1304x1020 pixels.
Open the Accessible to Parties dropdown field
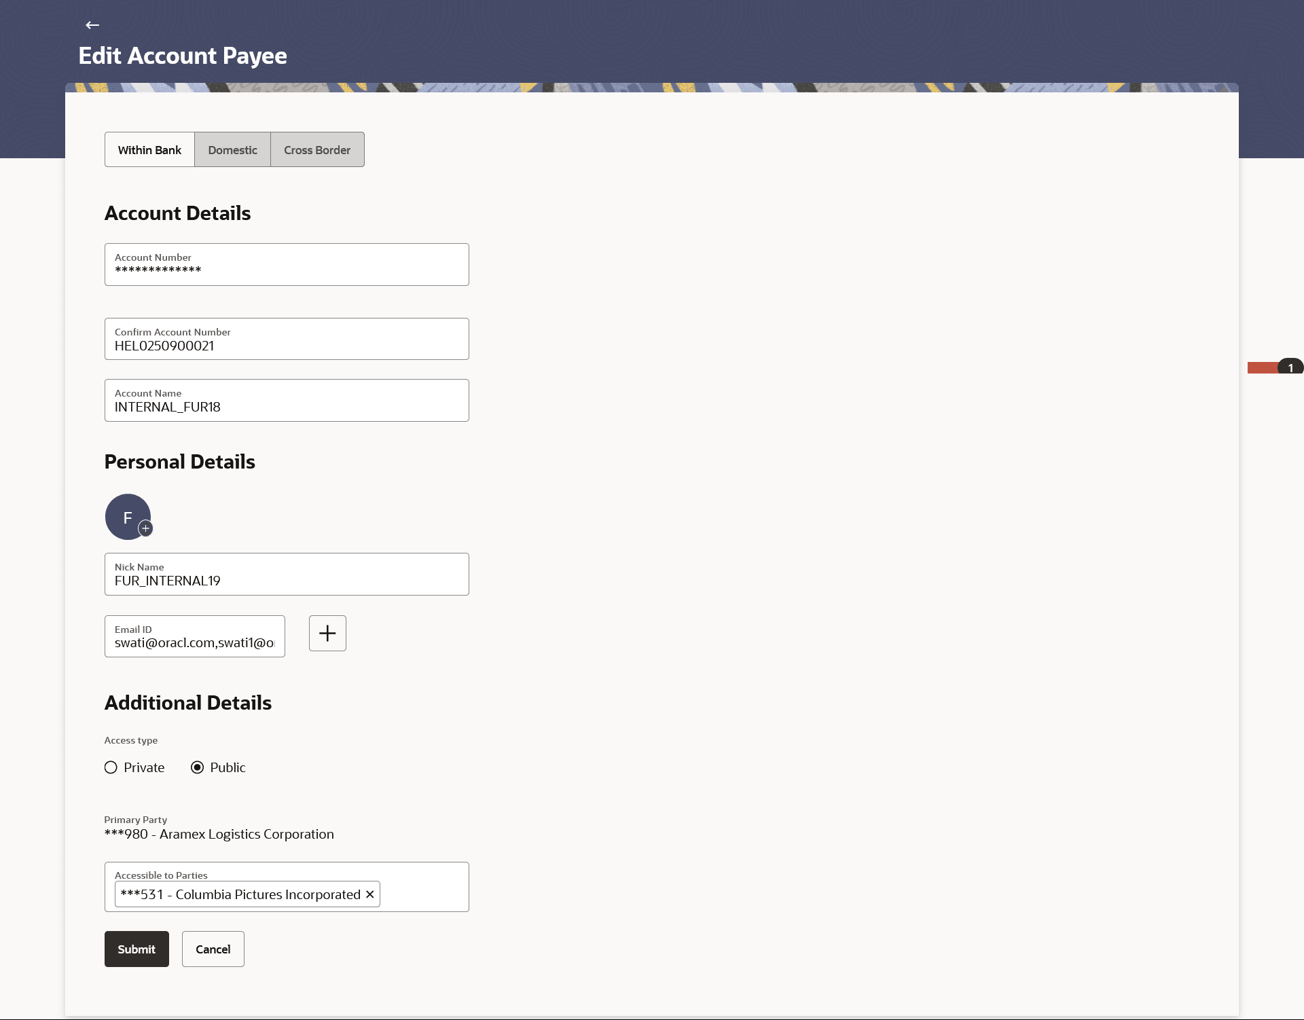(423, 894)
